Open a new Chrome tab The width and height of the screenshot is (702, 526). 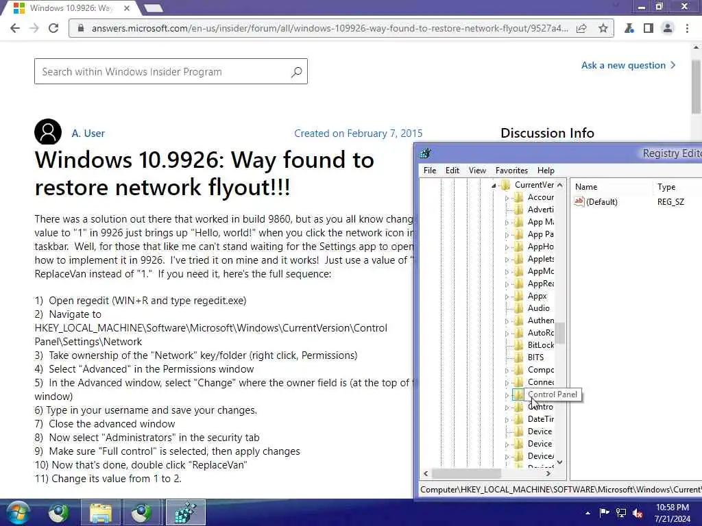154,8
